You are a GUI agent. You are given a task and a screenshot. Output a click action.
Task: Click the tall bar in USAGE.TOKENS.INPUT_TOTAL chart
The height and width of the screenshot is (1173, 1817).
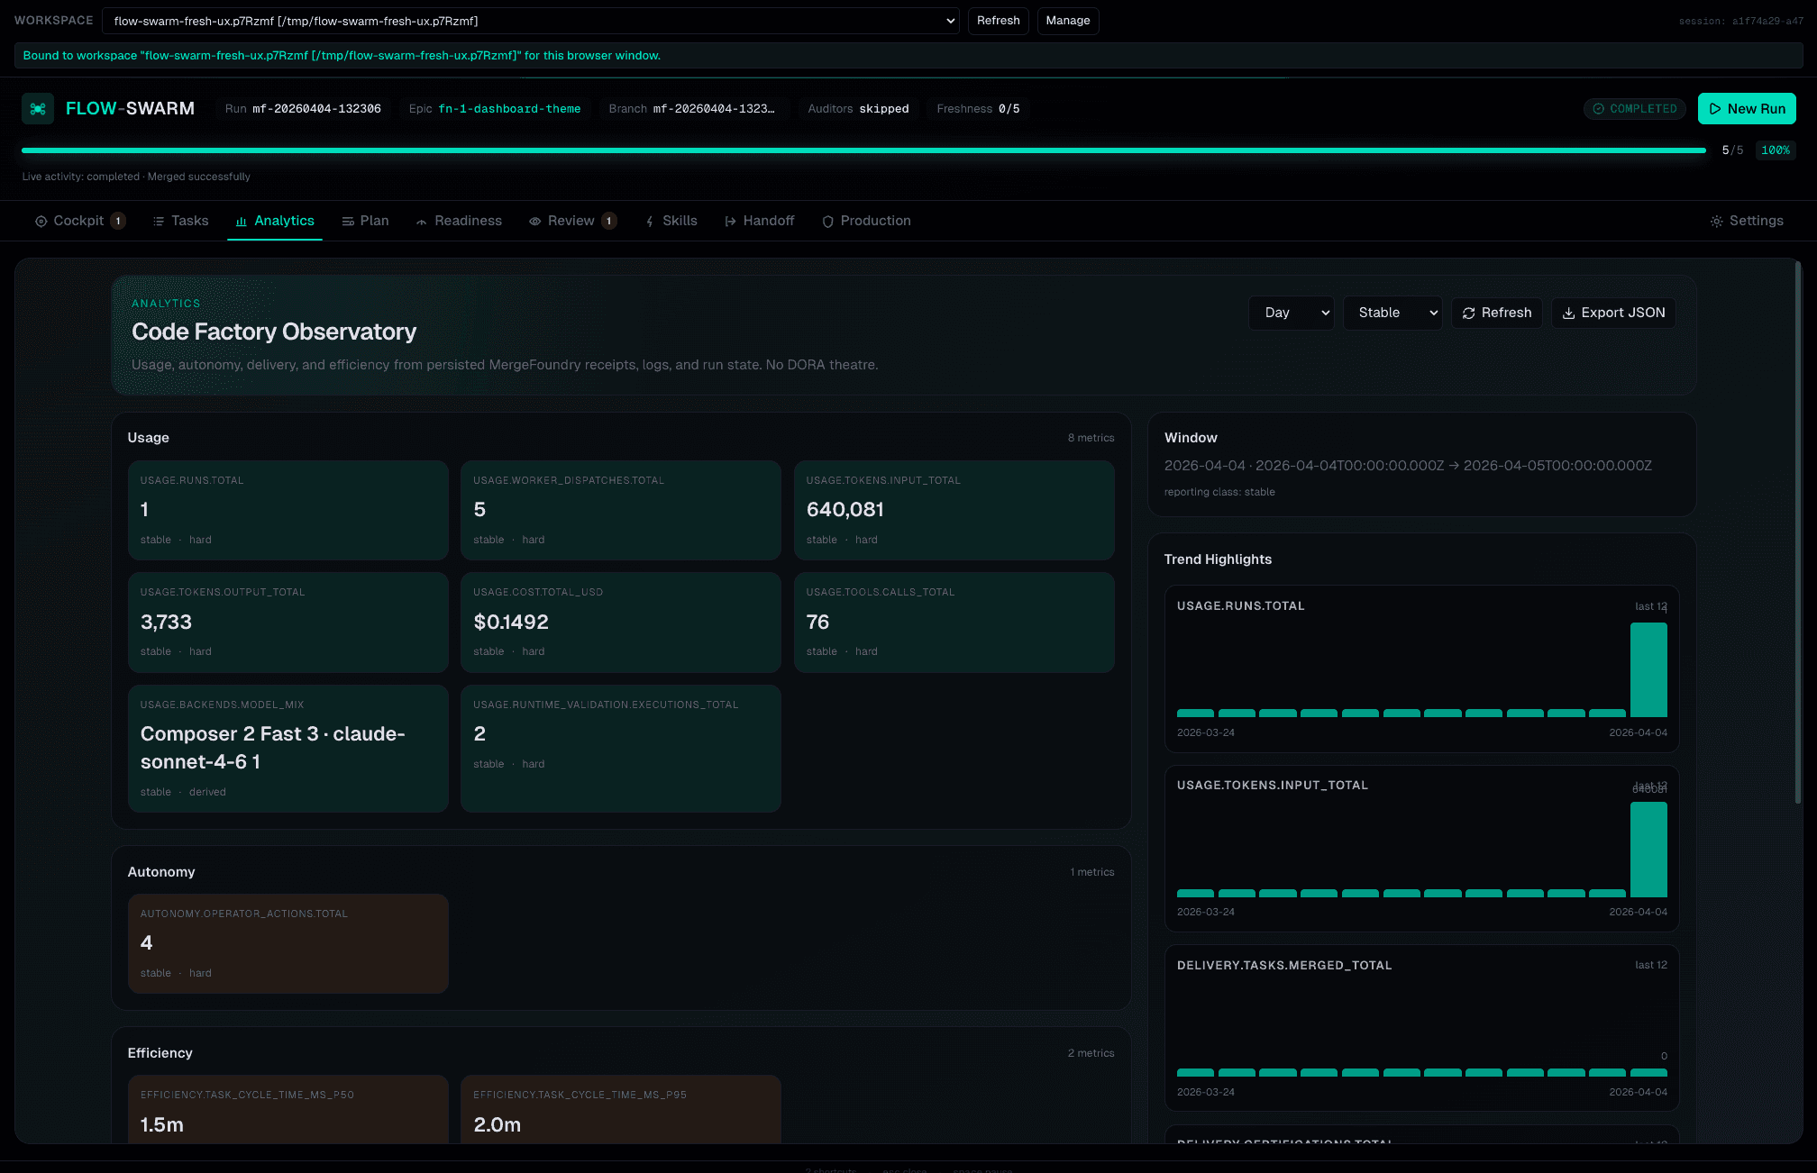(1648, 850)
